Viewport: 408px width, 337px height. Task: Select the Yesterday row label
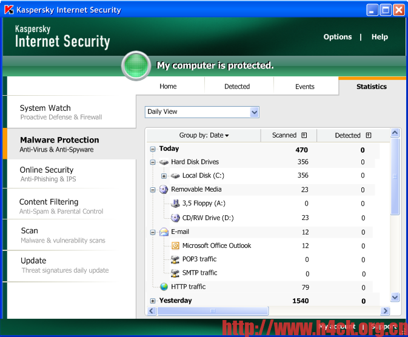click(x=176, y=301)
